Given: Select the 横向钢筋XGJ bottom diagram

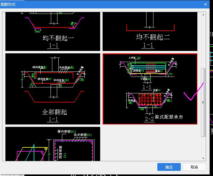Looking at the screenshot, I should pos(53,144).
